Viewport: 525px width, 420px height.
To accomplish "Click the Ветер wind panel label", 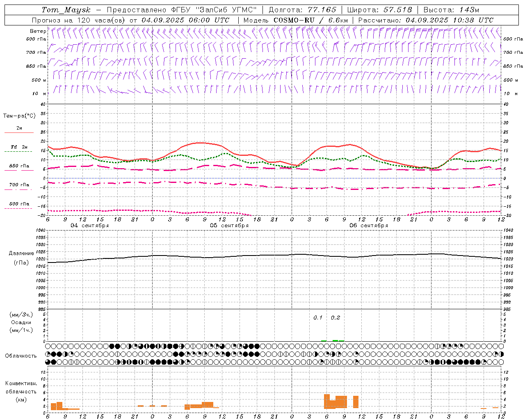I will click(38, 31).
